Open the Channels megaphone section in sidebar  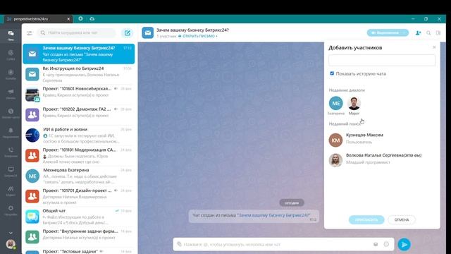click(x=11, y=94)
